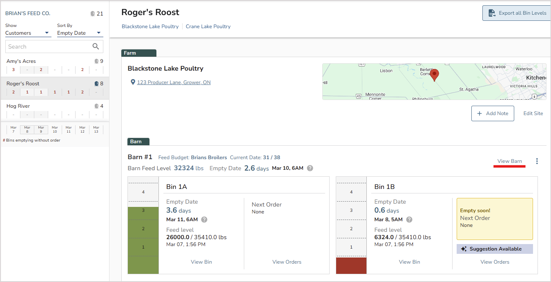The width and height of the screenshot is (551, 282).
Task: Click the Mar 10 date column
Action: [x=55, y=130]
